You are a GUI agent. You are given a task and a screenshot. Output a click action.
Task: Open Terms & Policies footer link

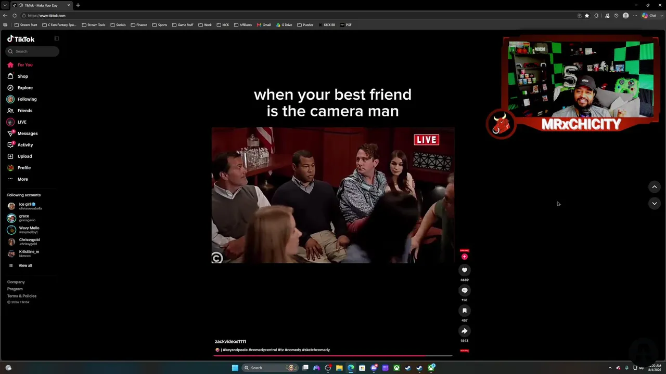click(x=22, y=296)
